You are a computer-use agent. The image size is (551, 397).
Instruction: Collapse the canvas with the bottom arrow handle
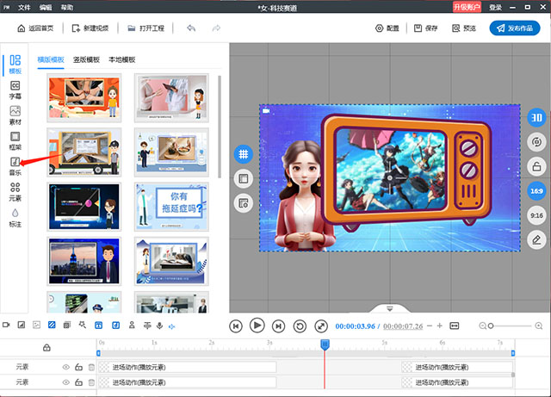389,308
